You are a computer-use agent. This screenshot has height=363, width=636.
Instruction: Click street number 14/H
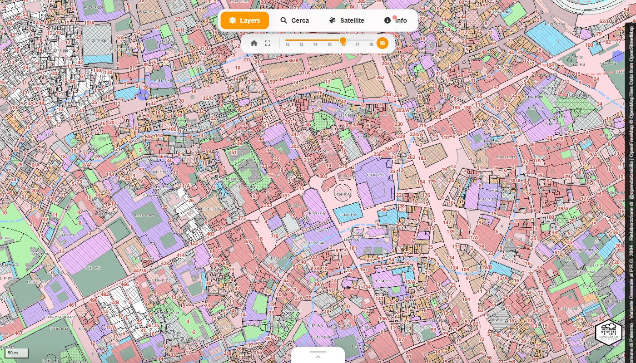point(179,30)
